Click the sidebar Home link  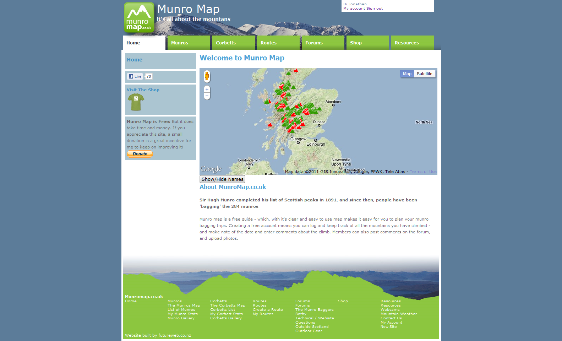[x=135, y=60]
